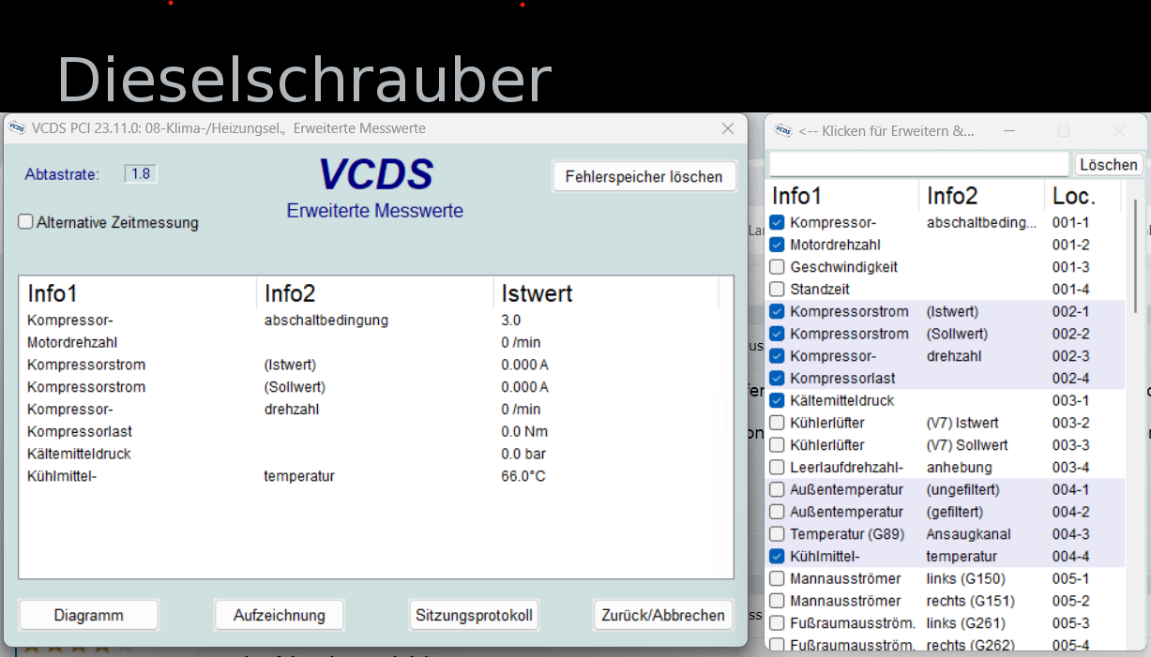
Task: Check Mannausströmer links (G150) checkbox
Action: point(777,578)
